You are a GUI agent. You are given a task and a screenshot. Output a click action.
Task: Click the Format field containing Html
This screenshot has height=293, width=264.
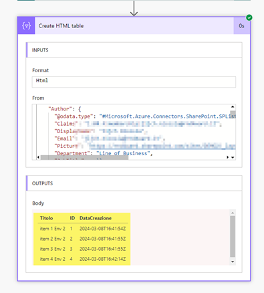[134, 82]
